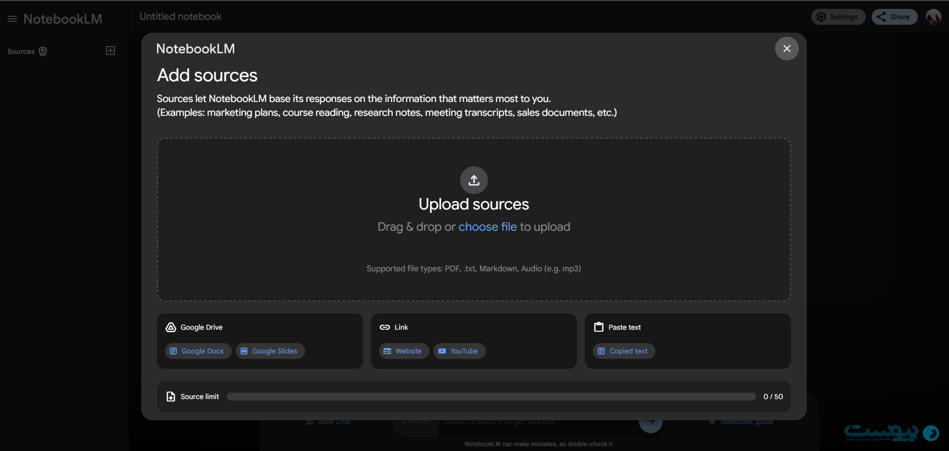Add a Google Docs source
This screenshot has height=451, width=949.
click(x=198, y=351)
